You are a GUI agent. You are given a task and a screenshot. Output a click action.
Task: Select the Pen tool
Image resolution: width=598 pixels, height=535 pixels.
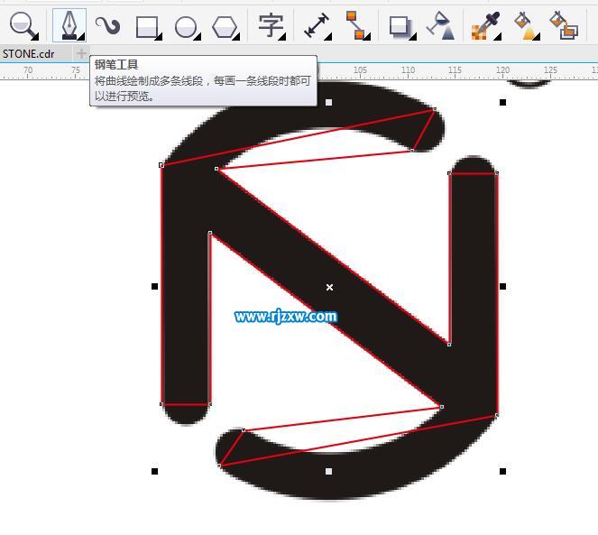point(69,25)
